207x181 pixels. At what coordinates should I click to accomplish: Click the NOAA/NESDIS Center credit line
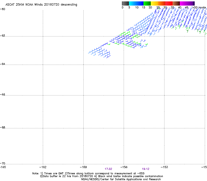tap(121, 179)
